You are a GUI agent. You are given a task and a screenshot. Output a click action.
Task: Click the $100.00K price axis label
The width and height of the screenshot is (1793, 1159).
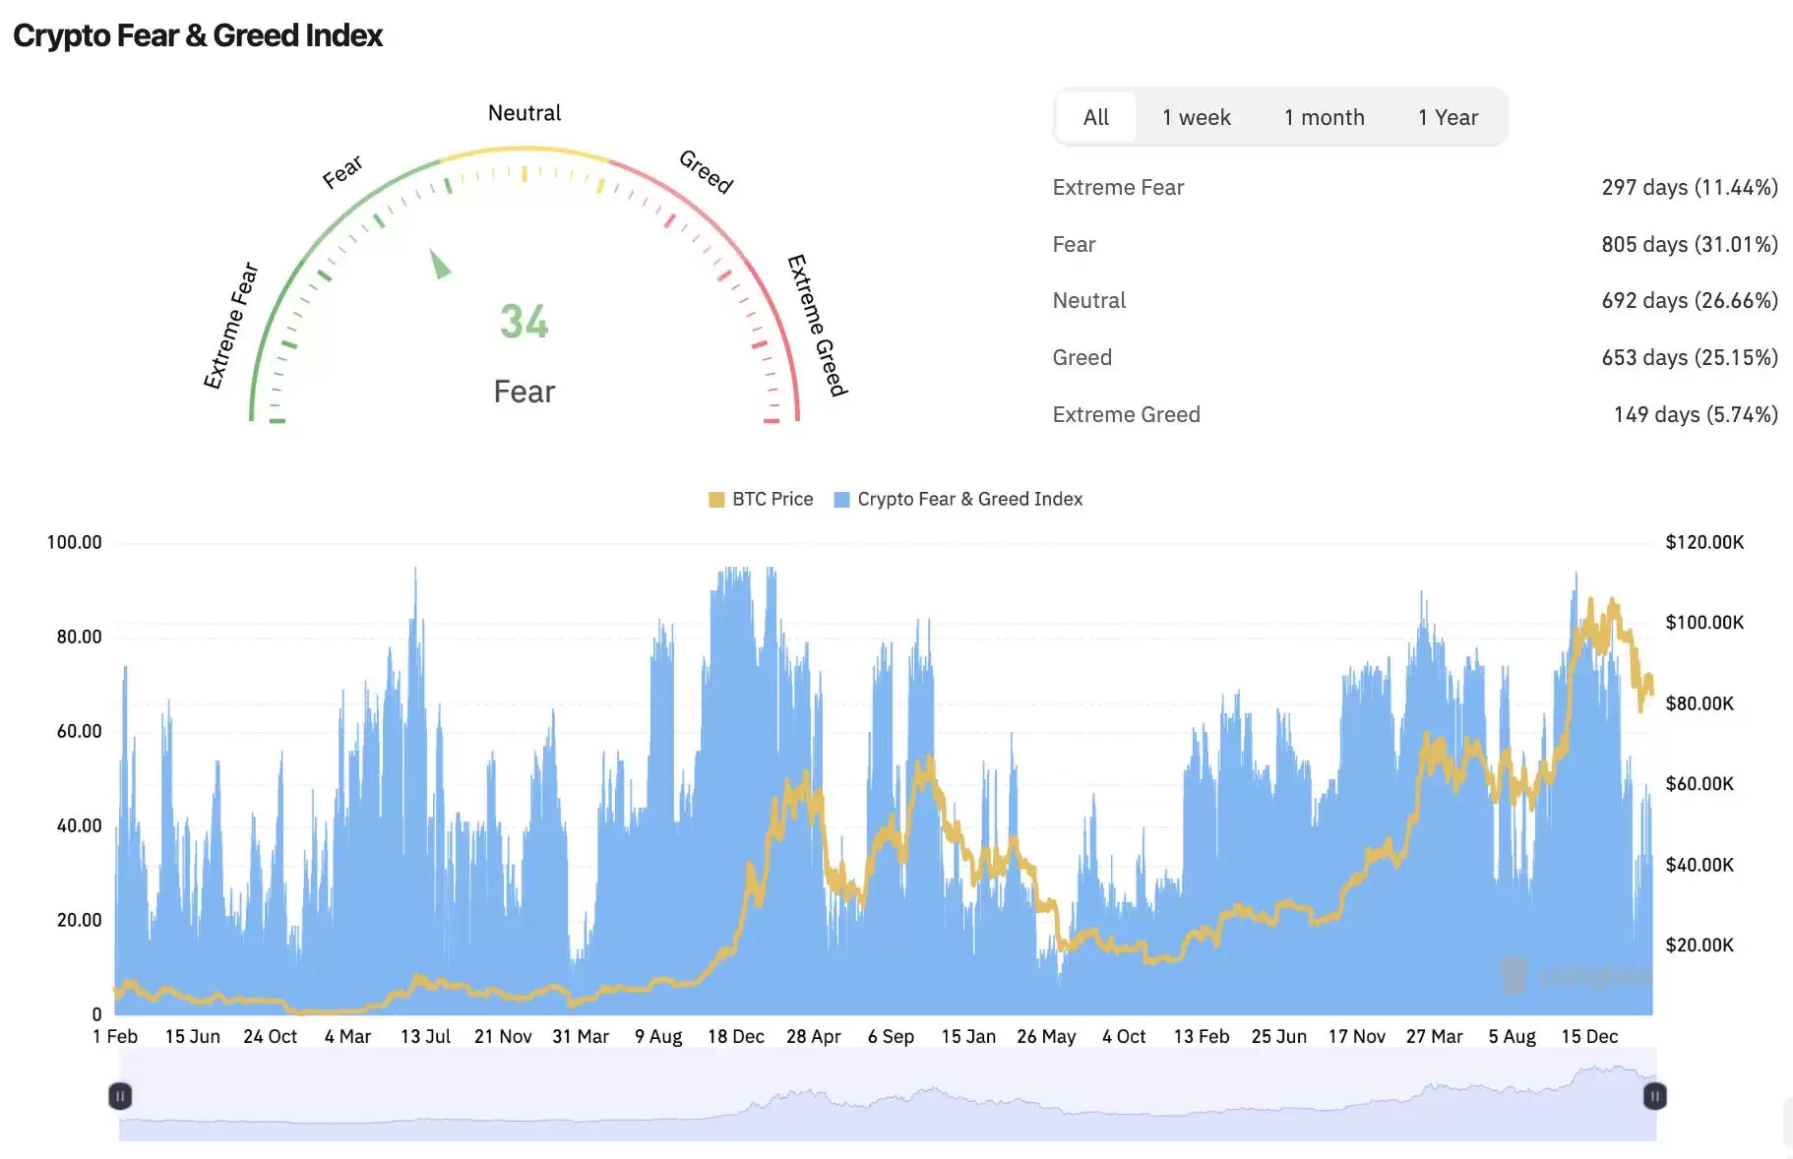pyautogui.click(x=1703, y=623)
